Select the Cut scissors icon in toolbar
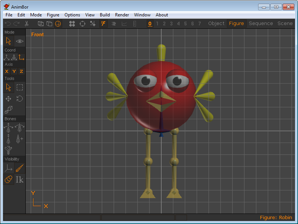The image size is (298, 224). tap(26, 24)
